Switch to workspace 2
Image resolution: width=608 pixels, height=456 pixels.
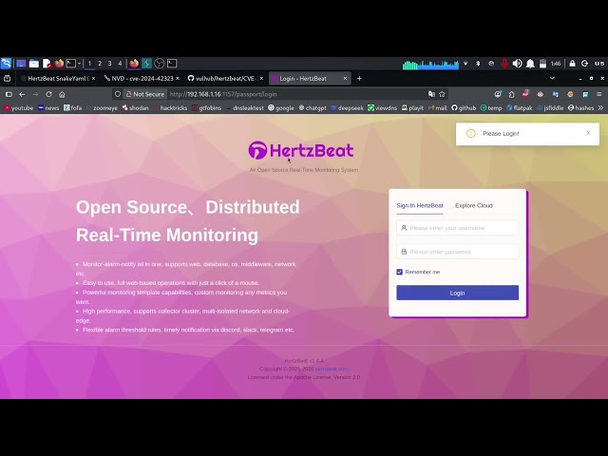tap(100, 64)
